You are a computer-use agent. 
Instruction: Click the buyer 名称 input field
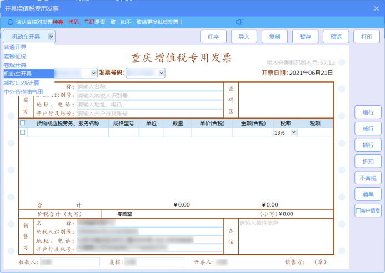click(x=149, y=86)
